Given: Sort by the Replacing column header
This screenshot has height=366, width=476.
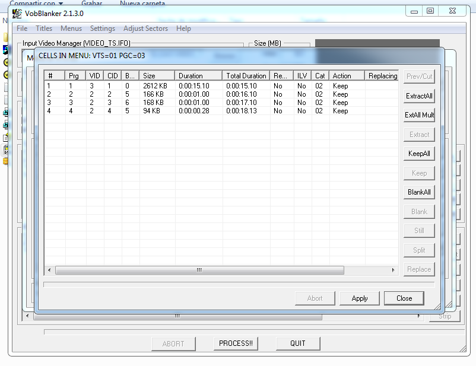Looking at the screenshot, I should click(x=382, y=76).
